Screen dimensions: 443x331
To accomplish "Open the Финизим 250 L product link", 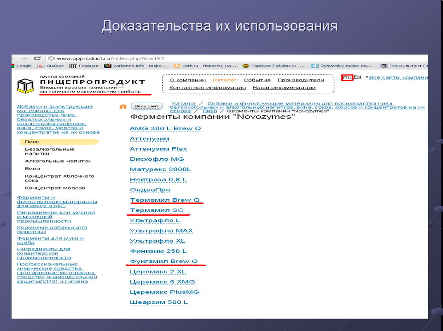I will [x=158, y=251].
